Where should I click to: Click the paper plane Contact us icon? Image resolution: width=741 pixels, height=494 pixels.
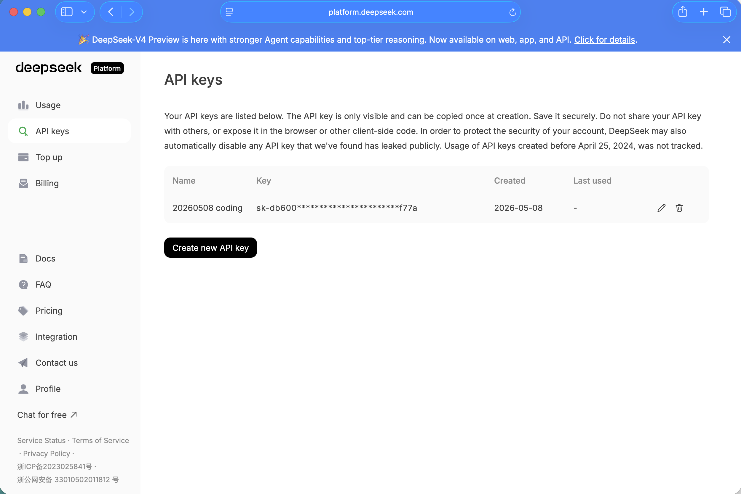23,363
